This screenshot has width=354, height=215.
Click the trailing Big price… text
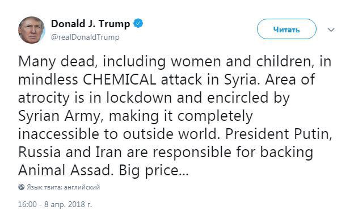click(154, 171)
